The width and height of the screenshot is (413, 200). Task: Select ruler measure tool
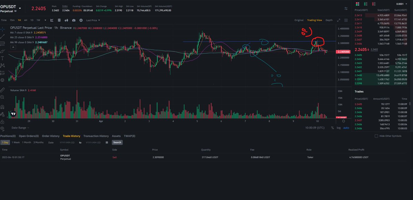point(3,90)
